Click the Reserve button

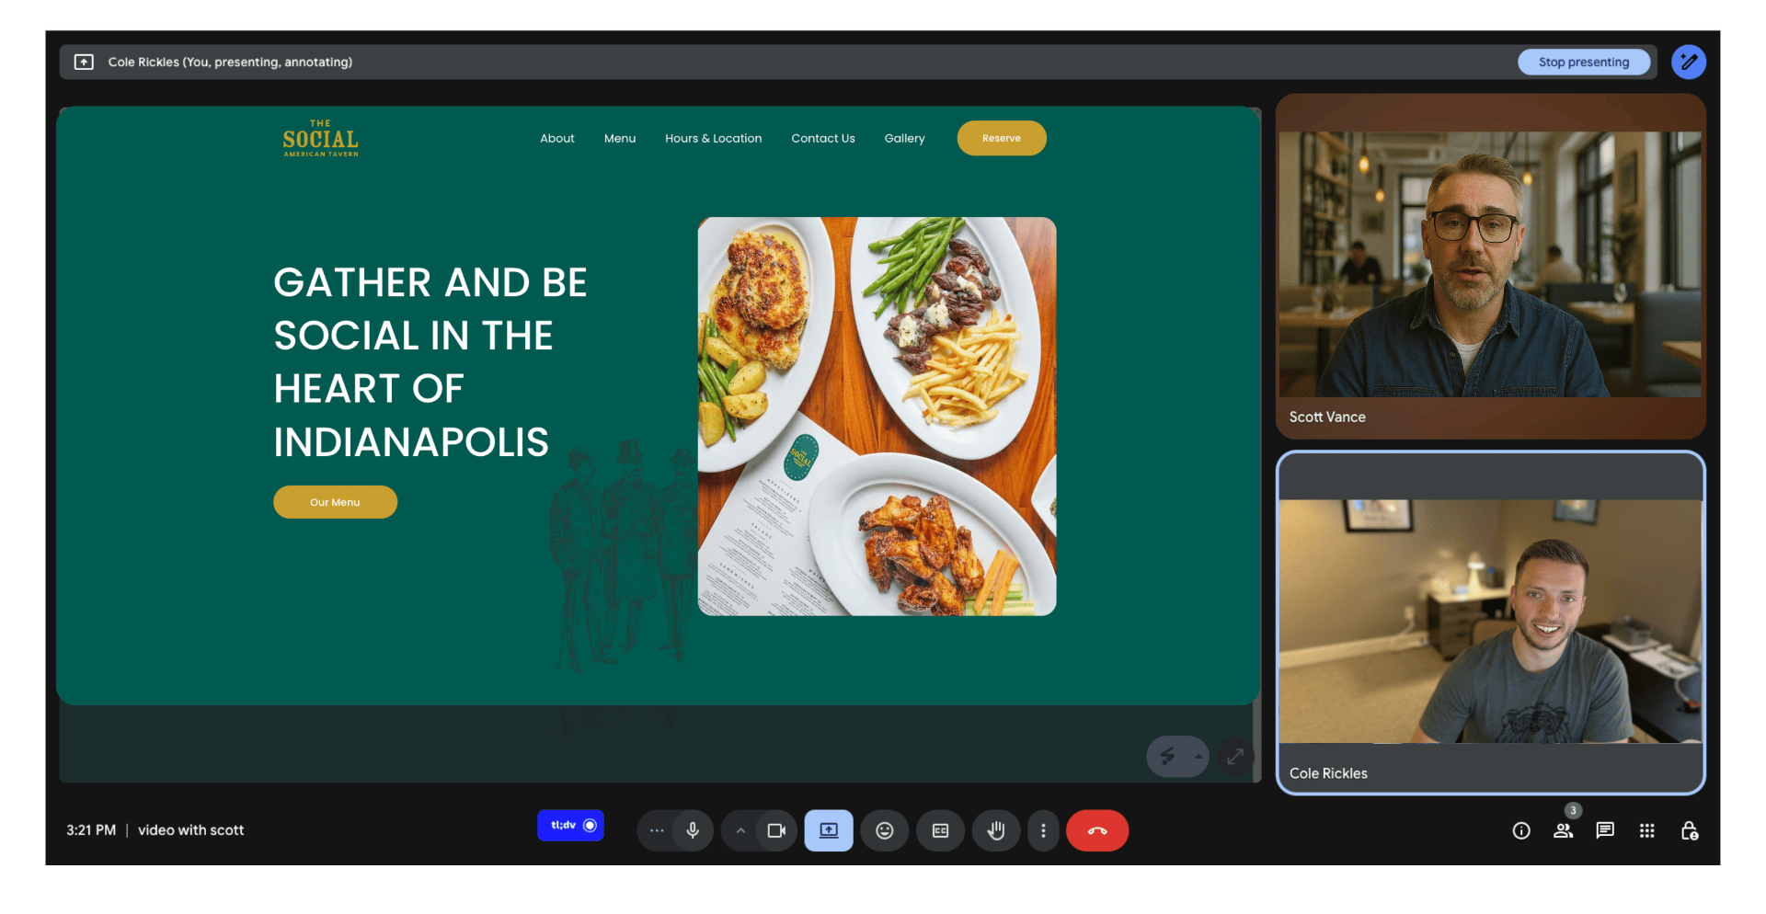1002,138
